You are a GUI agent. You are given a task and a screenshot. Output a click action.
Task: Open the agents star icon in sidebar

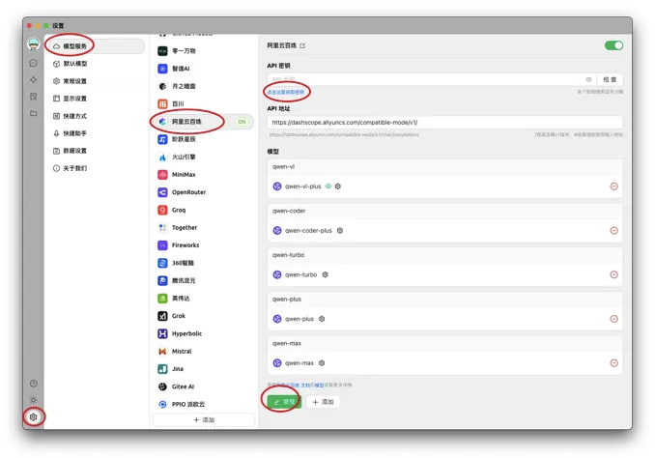(x=34, y=80)
